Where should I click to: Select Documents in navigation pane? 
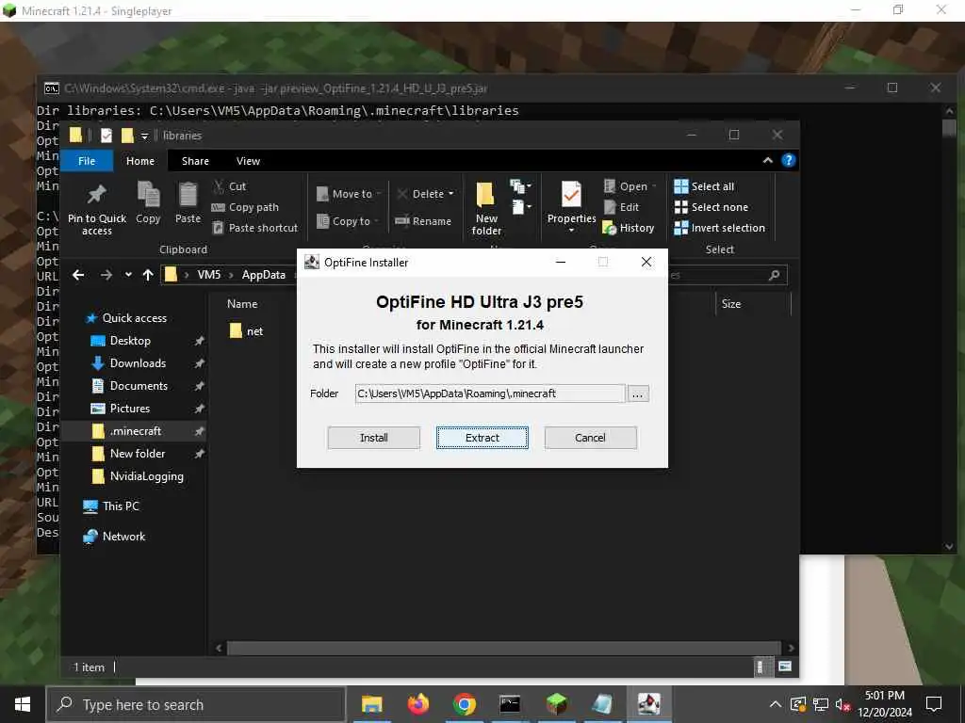click(139, 386)
